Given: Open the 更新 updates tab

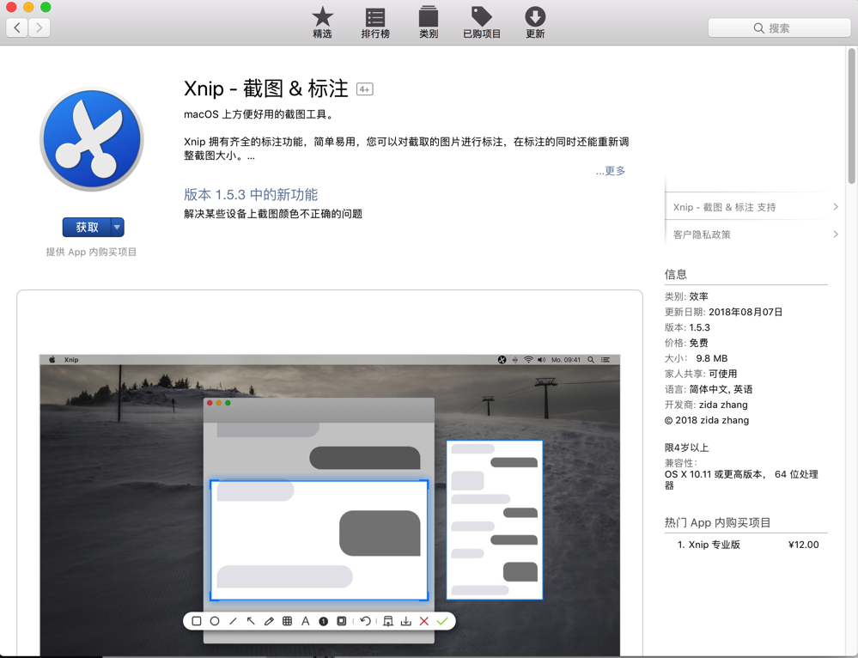Looking at the screenshot, I should [534, 22].
